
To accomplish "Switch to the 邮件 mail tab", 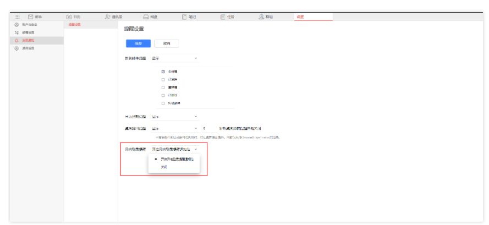I will 35,17.
